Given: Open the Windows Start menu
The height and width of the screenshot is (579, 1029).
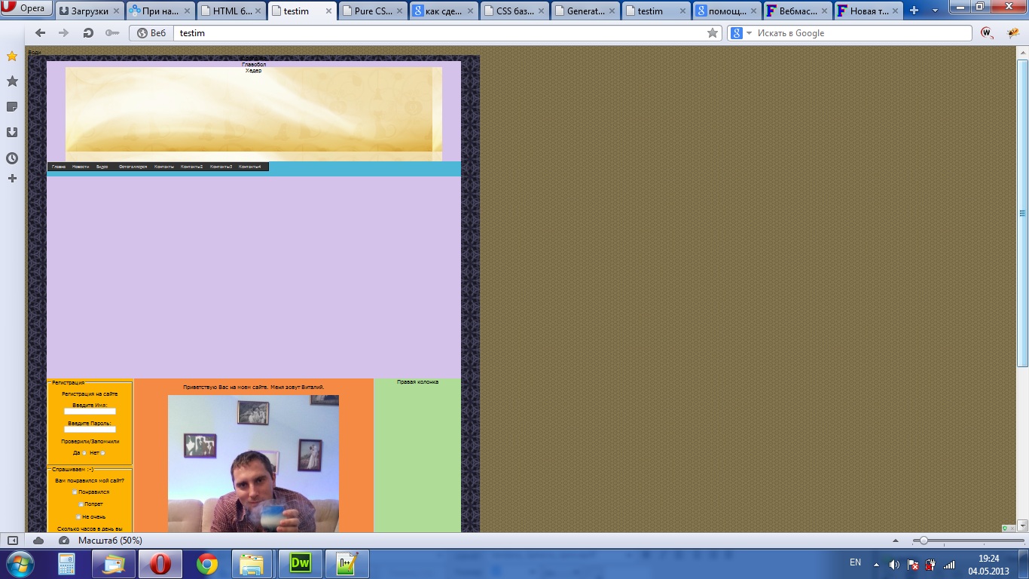Looking at the screenshot, I should point(20,564).
